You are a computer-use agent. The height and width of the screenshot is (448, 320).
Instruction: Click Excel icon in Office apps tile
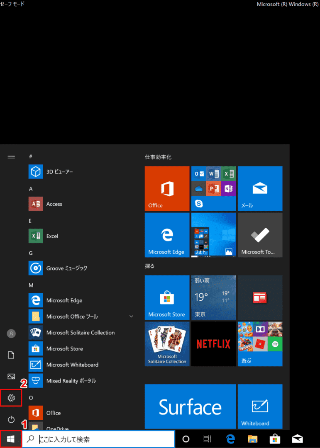(229, 174)
